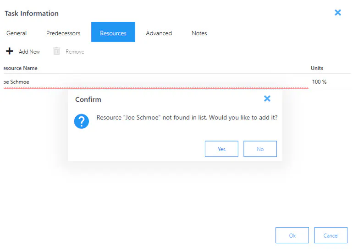Click the blue question mark icon

click(82, 121)
